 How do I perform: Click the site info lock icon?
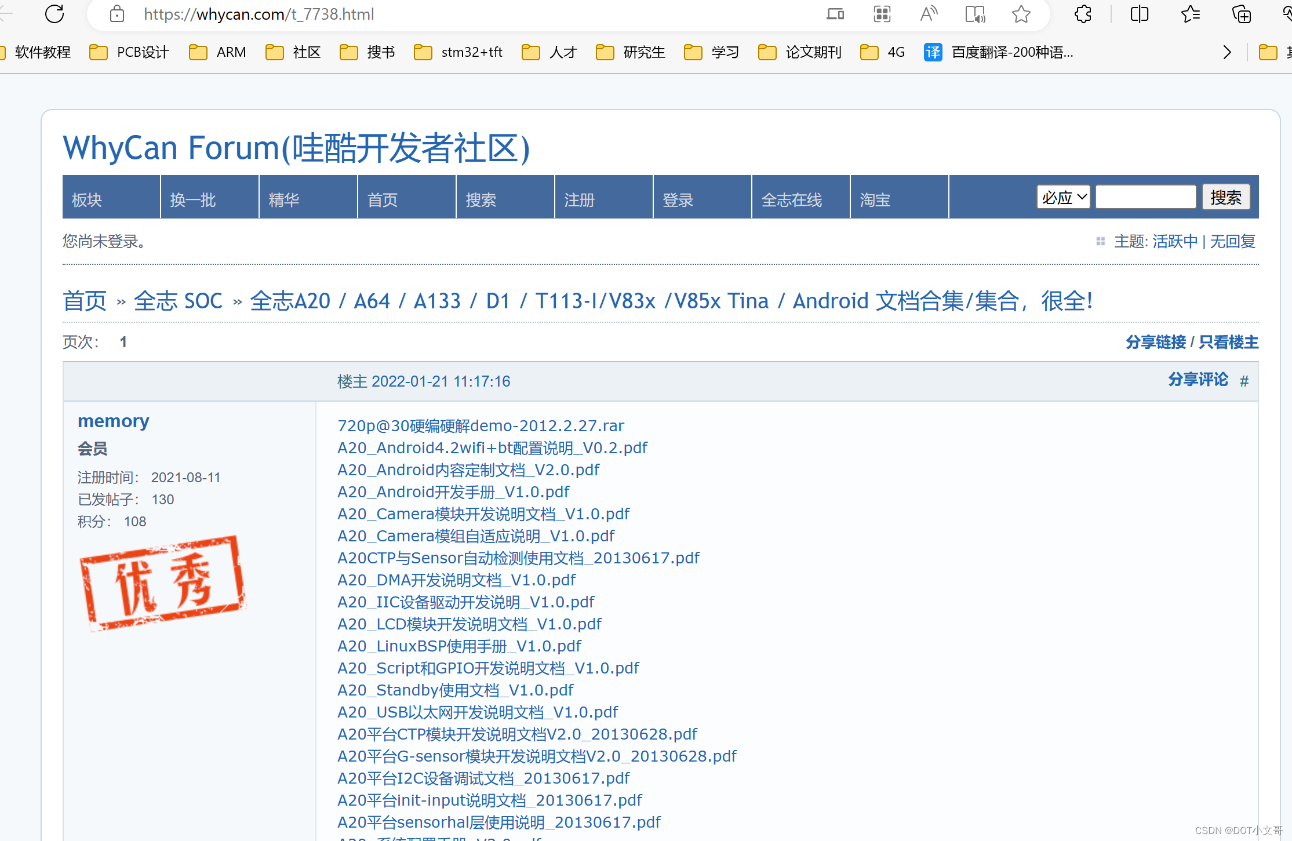coord(117,14)
